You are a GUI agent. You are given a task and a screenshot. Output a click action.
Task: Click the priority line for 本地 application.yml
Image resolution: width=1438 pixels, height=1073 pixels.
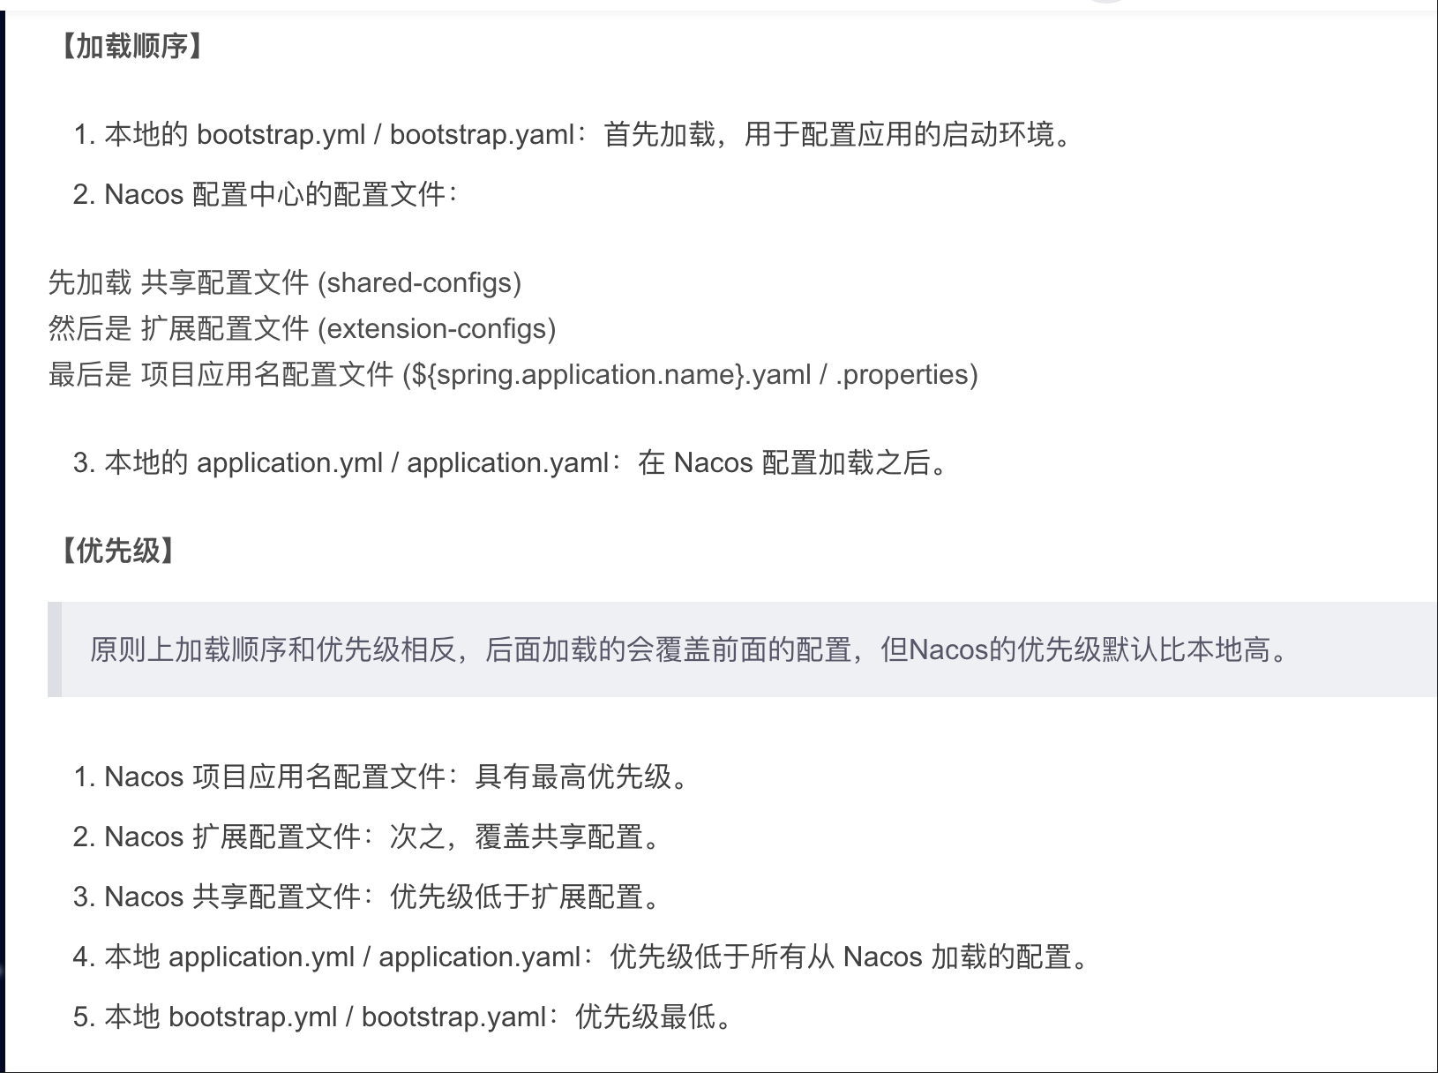[x=582, y=957]
